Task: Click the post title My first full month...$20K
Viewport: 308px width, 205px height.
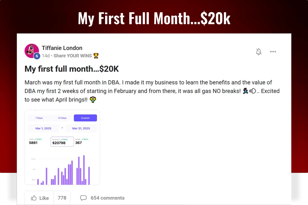Action: pos(72,69)
